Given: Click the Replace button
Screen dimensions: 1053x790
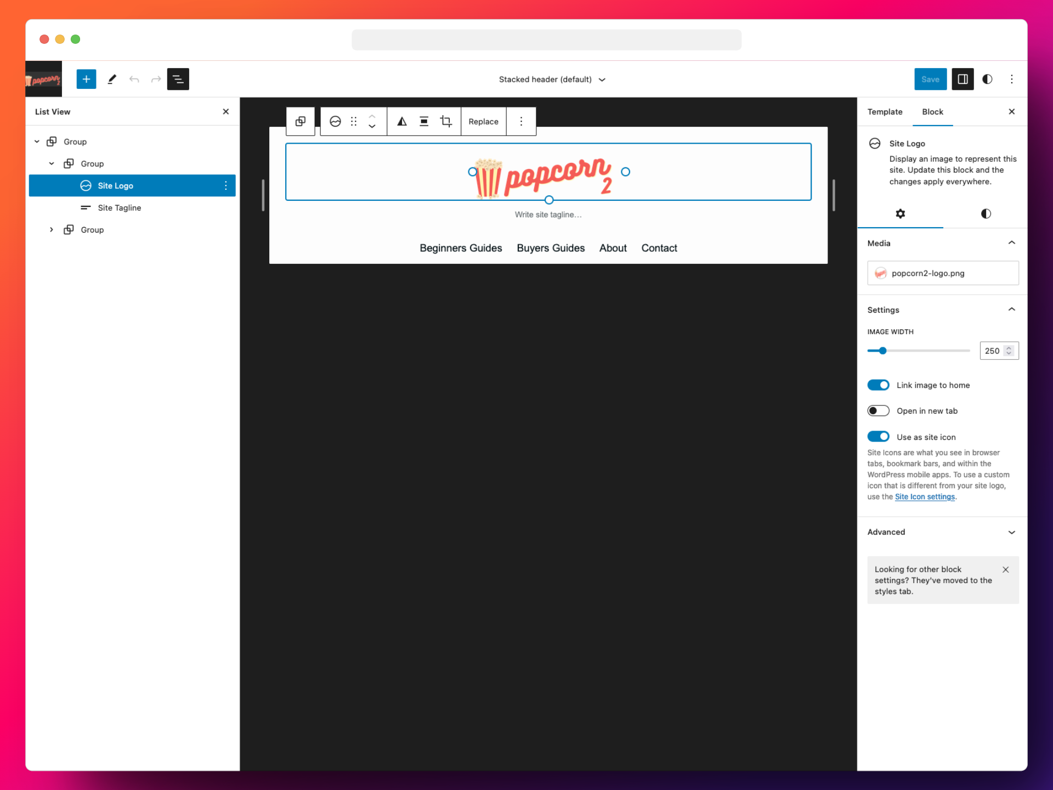Looking at the screenshot, I should [x=483, y=121].
